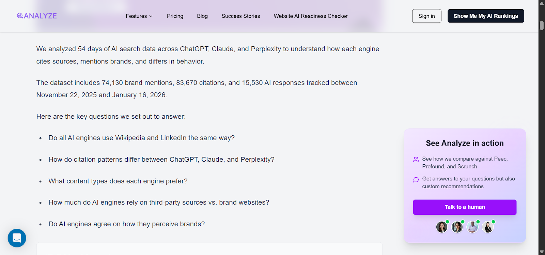Select the avatar of the man in plaid shirt
Screen dimensions: 545x255
click(x=472, y=227)
